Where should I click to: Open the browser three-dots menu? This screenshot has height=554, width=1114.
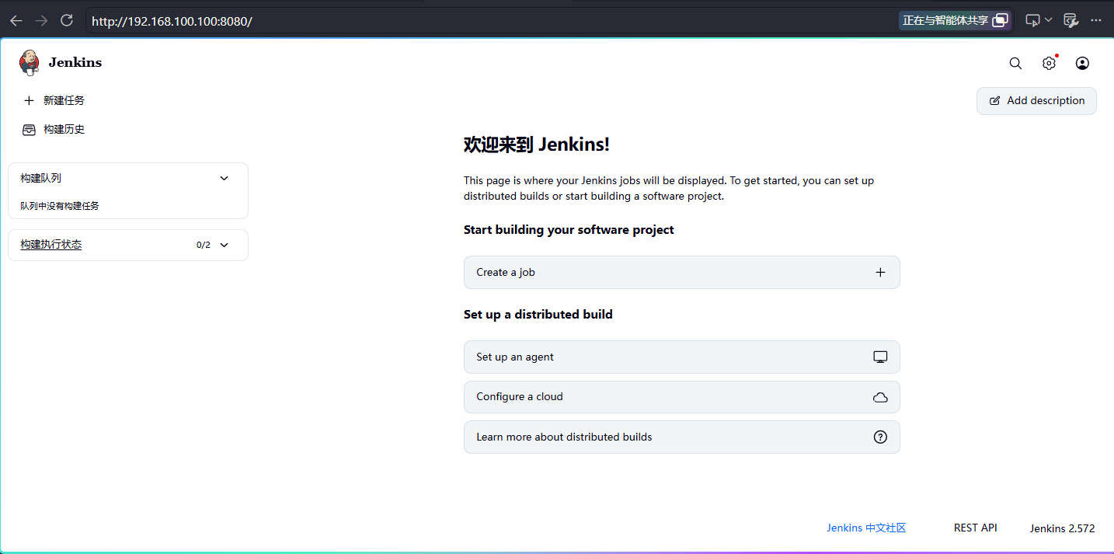1096,20
